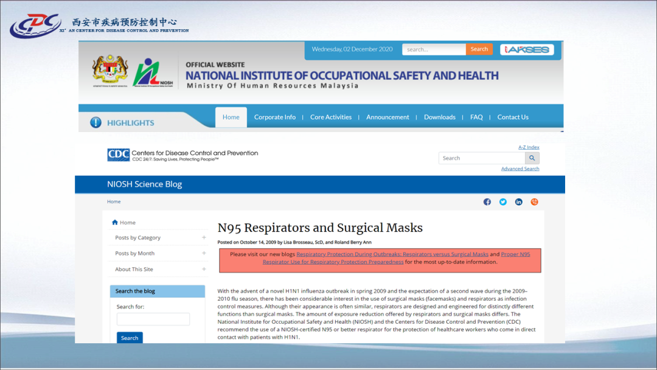657x370 pixels.
Task: Open the iAKSES portal logo
Action: 527,49
